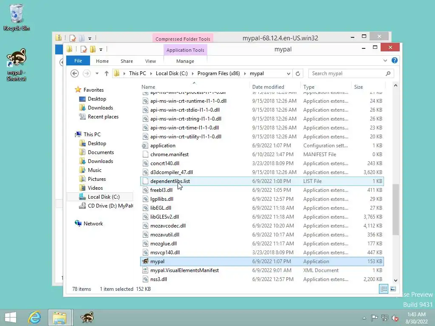The image size is (435, 326).
Task: Click Compressed Folder Tools tab in back window
Action: 183,39
